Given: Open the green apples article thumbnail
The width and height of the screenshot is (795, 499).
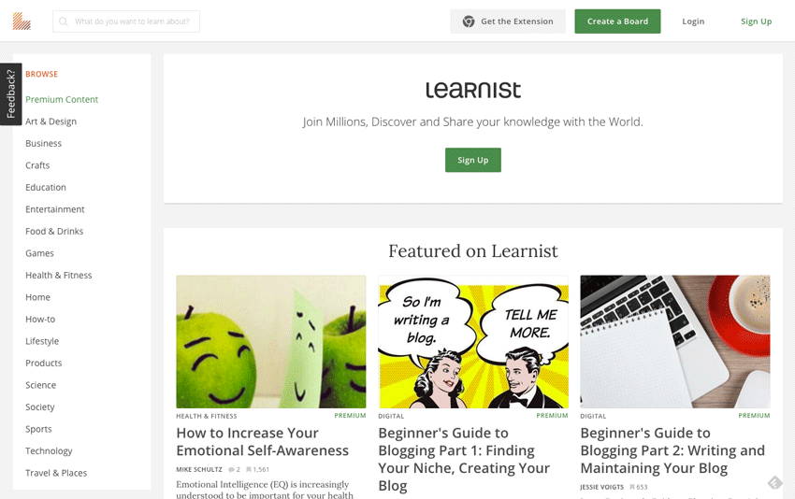Looking at the screenshot, I should 270,341.
